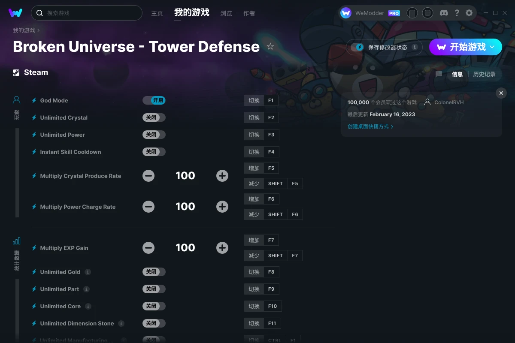Click the lightning icon beside Unlimited Power

(x=34, y=135)
